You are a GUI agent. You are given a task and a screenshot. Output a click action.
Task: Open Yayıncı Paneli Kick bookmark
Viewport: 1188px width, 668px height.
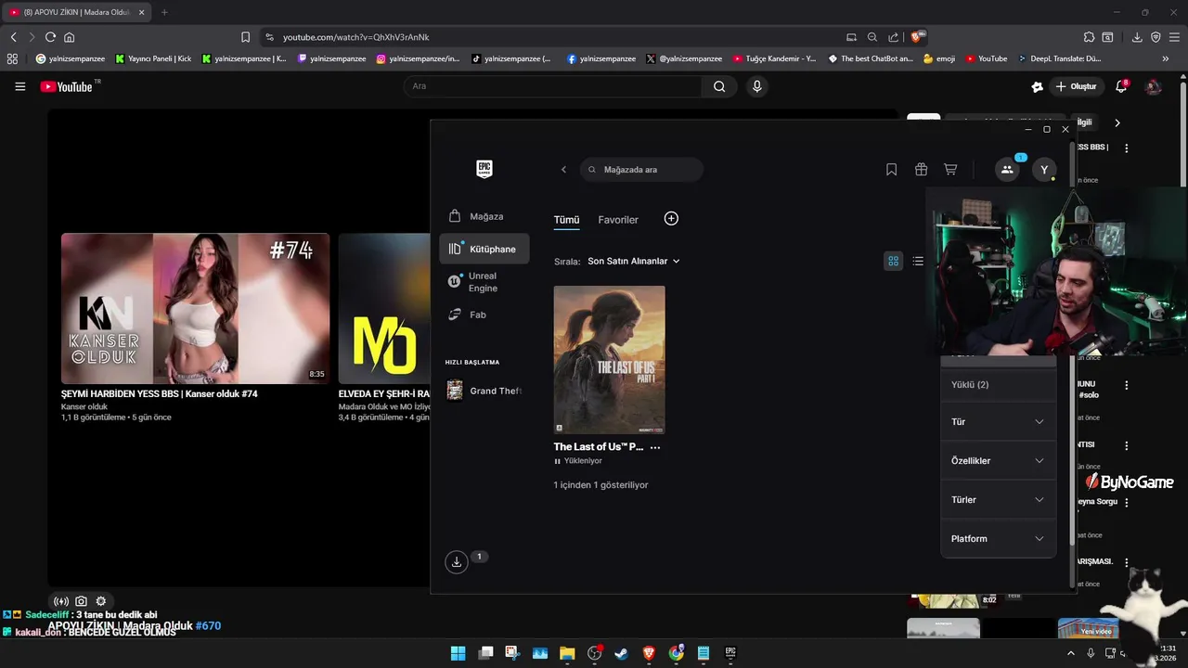(153, 58)
